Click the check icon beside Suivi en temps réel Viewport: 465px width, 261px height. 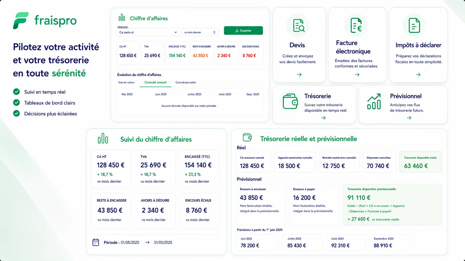17,92
